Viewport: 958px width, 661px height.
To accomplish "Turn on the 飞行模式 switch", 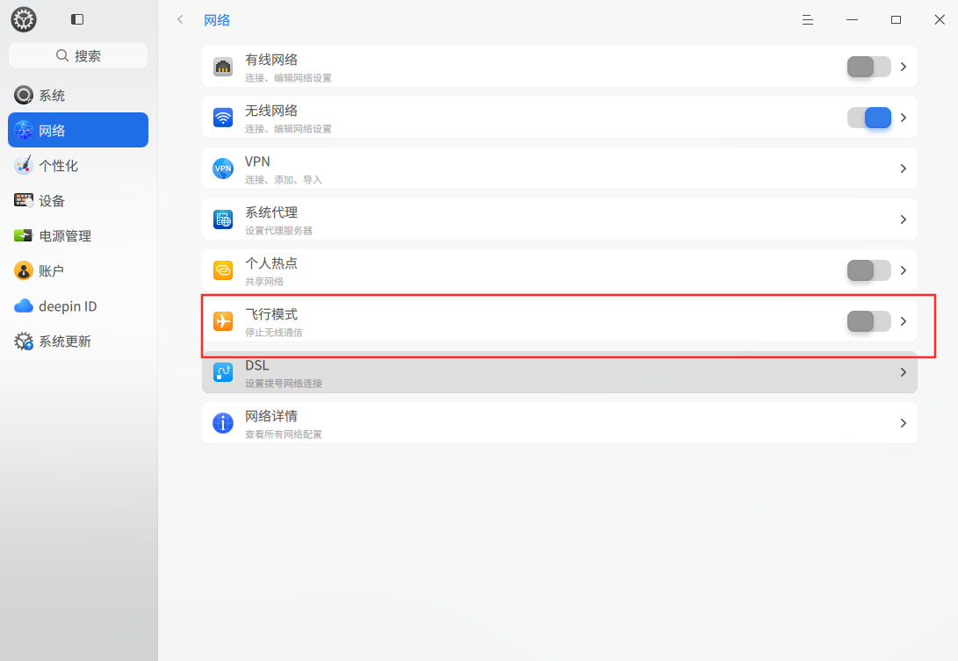I will click(868, 321).
